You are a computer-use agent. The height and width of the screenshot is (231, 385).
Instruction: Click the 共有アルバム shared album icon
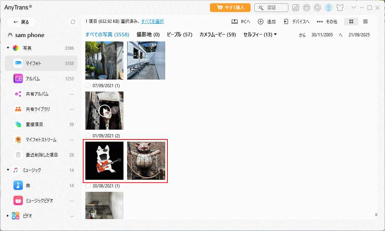click(18, 94)
